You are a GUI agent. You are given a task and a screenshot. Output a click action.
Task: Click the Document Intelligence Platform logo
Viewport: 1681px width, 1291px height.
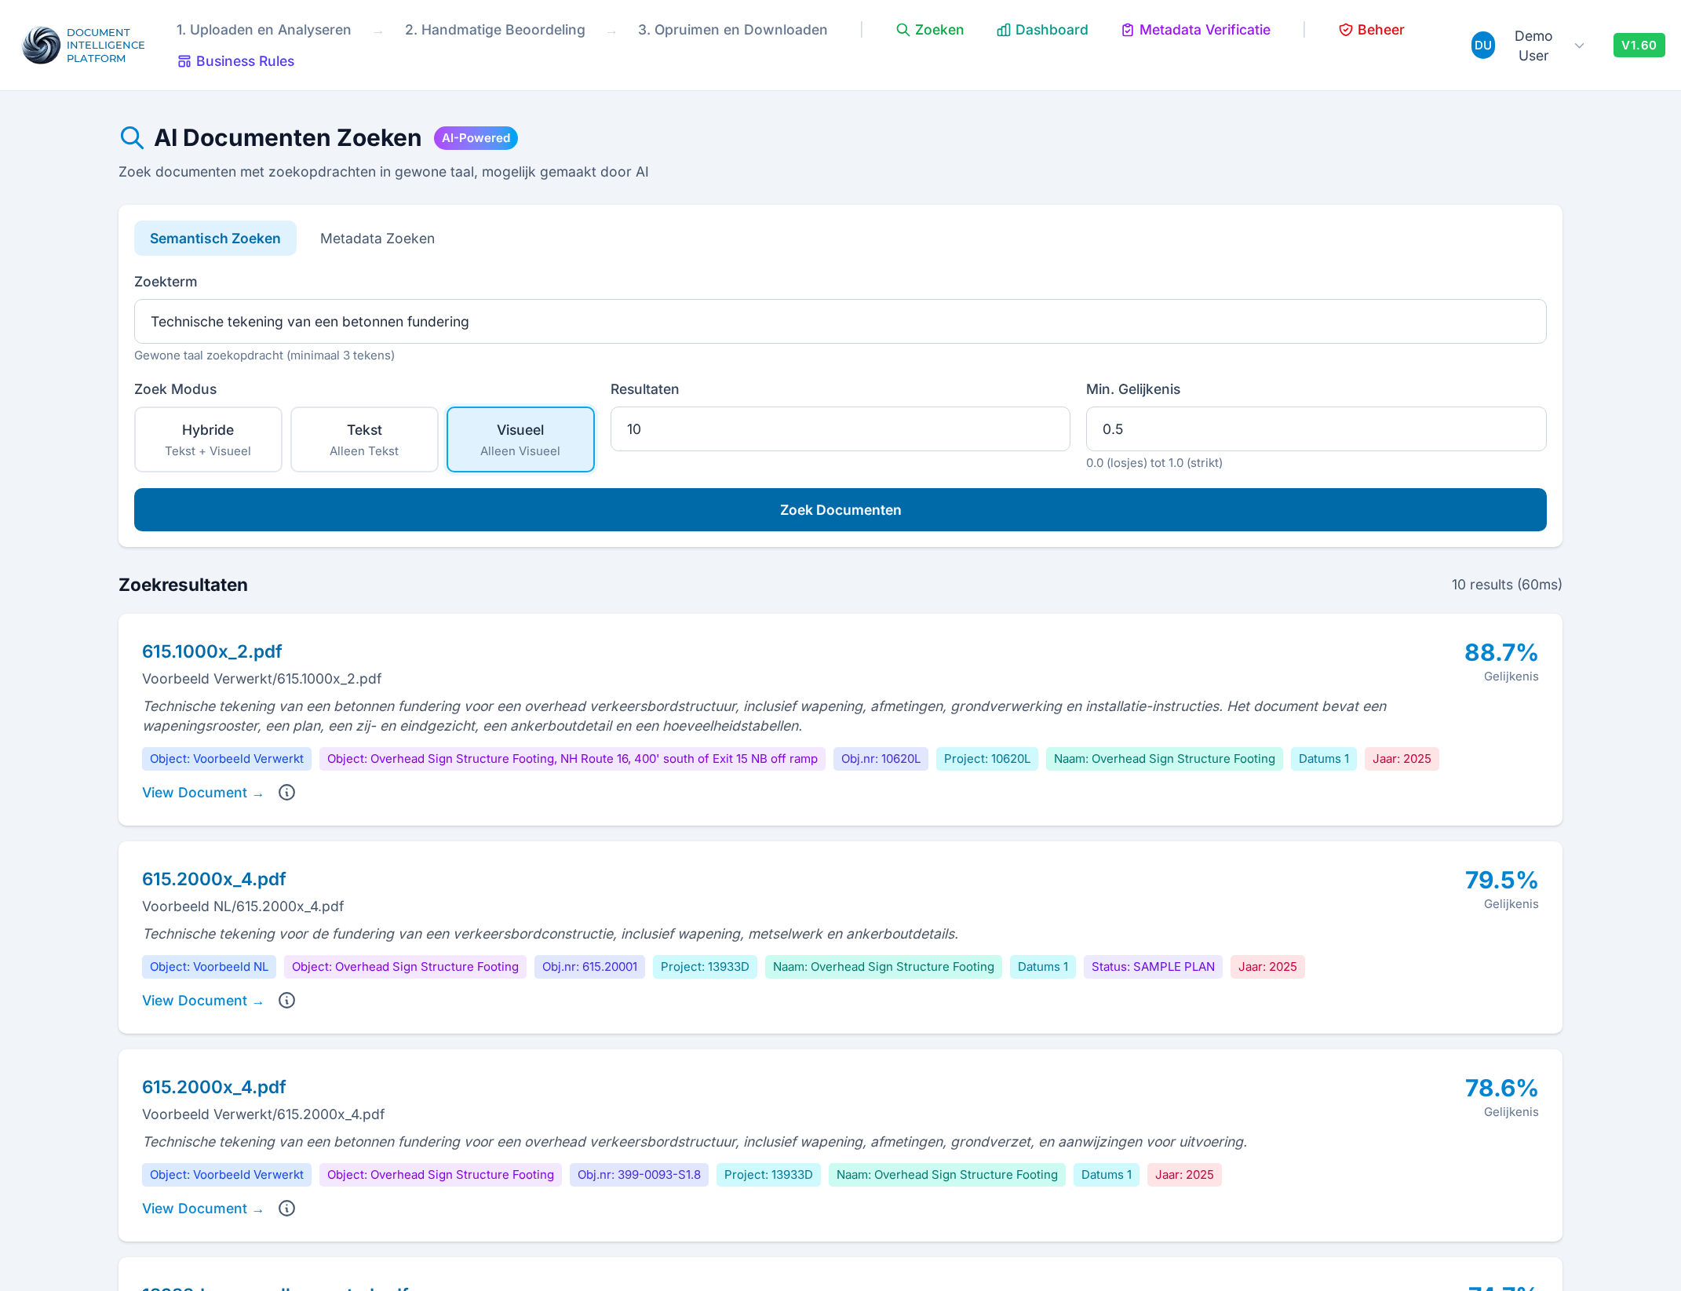tap(83, 46)
